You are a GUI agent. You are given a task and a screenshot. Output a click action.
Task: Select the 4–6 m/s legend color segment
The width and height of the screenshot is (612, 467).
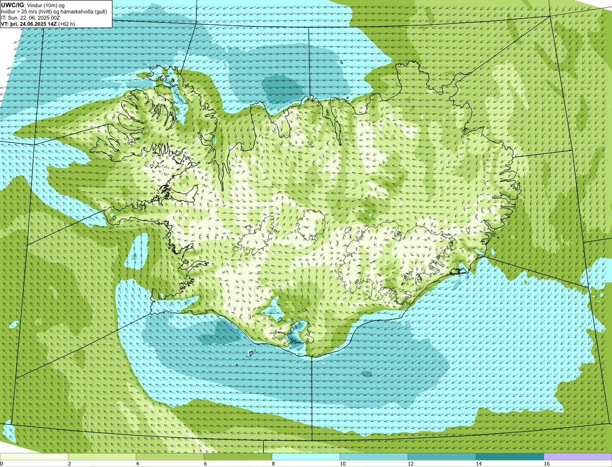[170, 456]
